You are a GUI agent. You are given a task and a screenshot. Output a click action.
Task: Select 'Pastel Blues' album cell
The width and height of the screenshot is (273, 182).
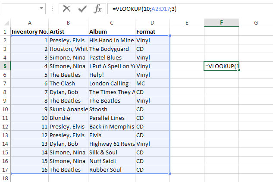coord(112,58)
